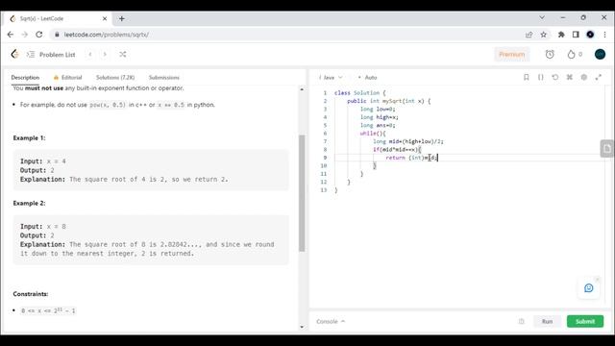Bookmark this page star icon

point(543,35)
